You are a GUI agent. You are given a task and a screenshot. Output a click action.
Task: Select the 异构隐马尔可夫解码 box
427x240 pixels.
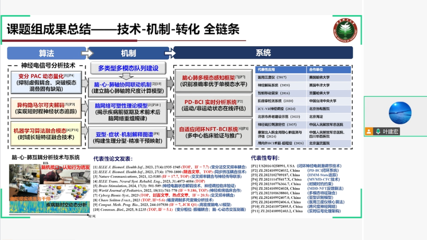(x=46, y=108)
